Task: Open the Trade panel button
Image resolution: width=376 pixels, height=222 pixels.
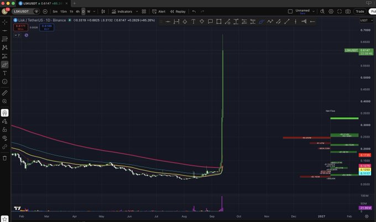Action: (x=360, y=11)
